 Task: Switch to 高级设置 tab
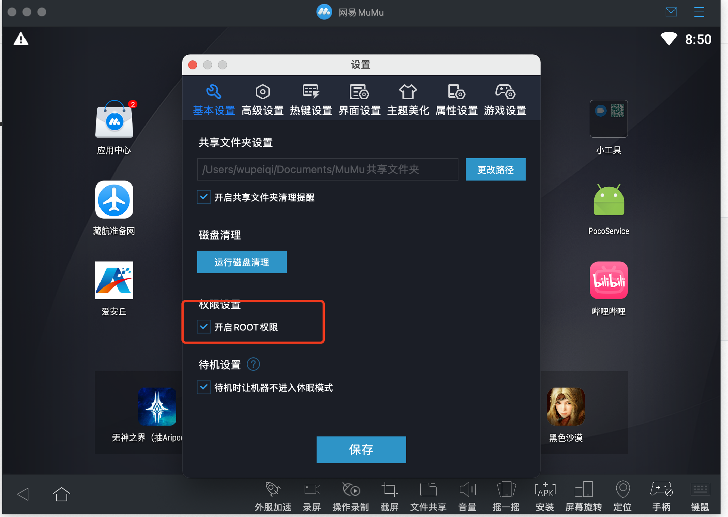tap(262, 100)
